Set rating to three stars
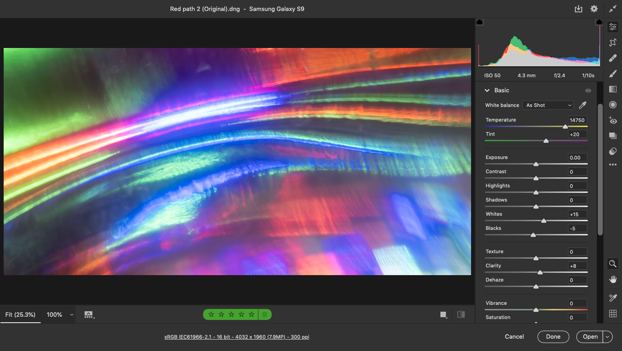 click(231, 314)
